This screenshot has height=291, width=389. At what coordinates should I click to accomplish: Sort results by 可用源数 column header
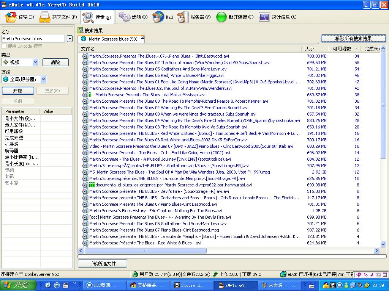[x=342, y=49]
